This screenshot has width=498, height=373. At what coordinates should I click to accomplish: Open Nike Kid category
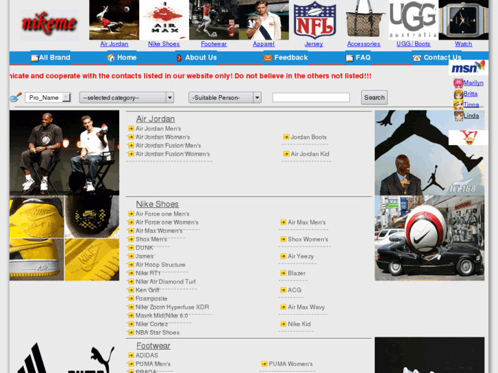[x=299, y=324]
